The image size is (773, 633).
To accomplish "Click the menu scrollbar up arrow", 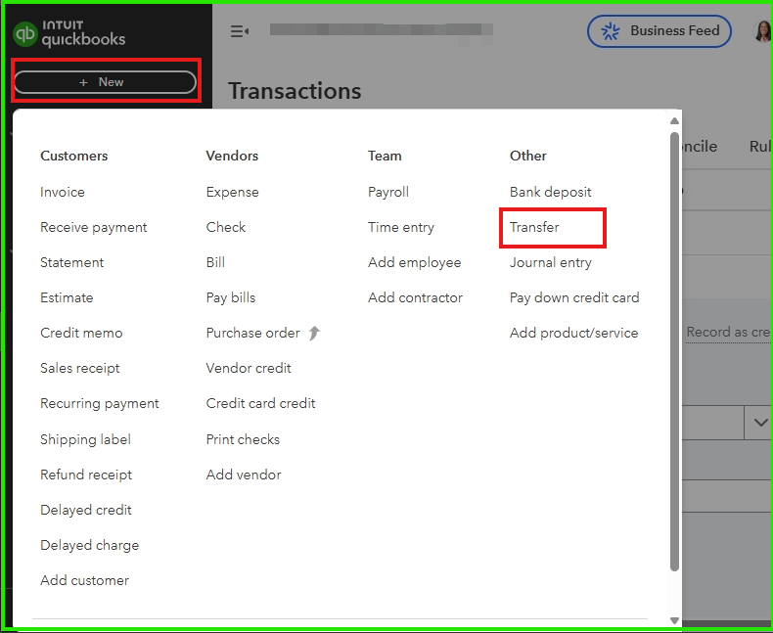I will click(x=675, y=120).
